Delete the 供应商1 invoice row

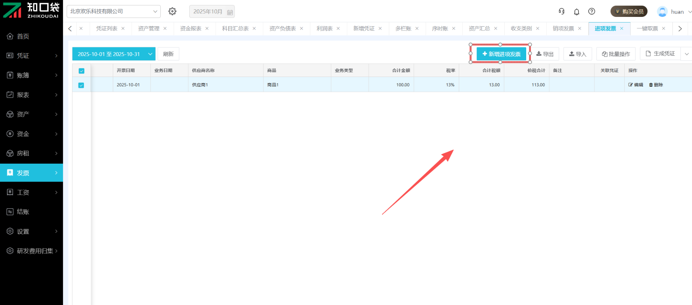(x=656, y=85)
